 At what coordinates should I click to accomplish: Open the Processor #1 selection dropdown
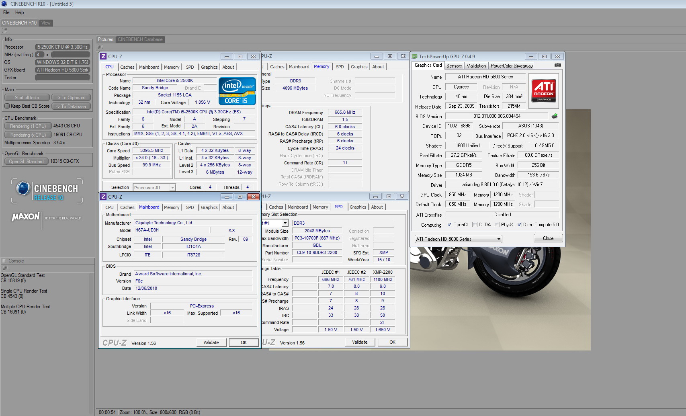point(172,188)
